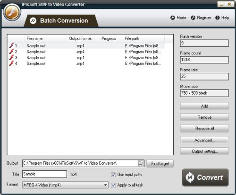This screenshot has width=236, height=195.
Task: Click the Flash icon of row 2
Action: point(11,52)
